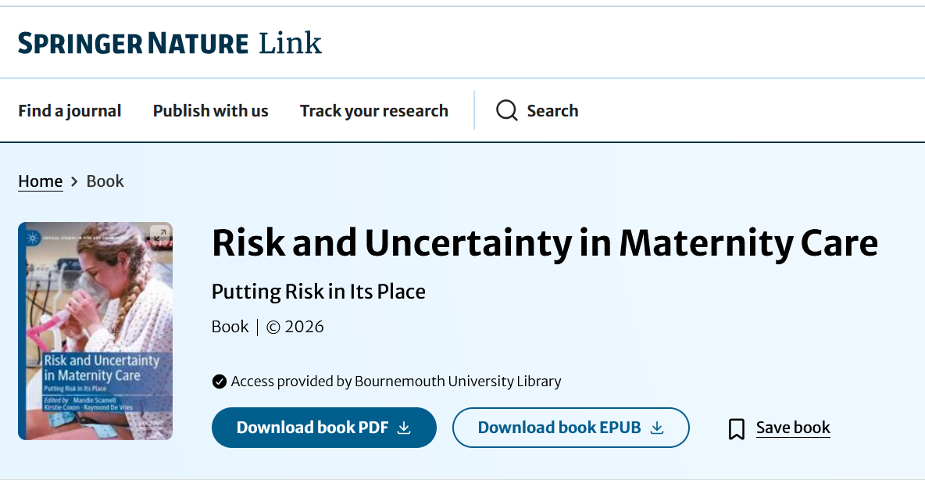Click the Save book link
The height and width of the screenshot is (480, 925).
(x=793, y=428)
